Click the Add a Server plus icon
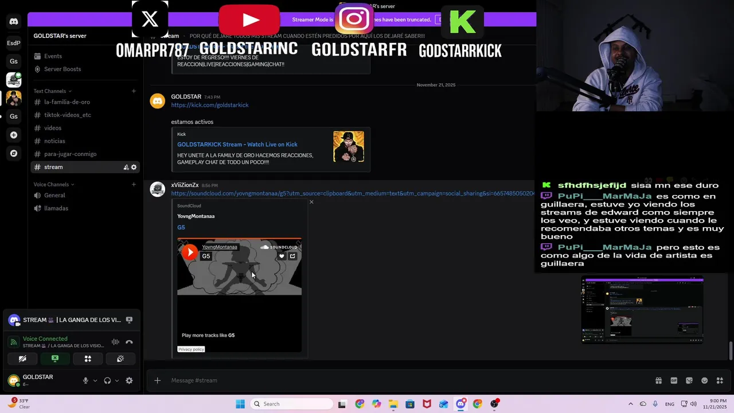The image size is (734, 413). [x=14, y=135]
